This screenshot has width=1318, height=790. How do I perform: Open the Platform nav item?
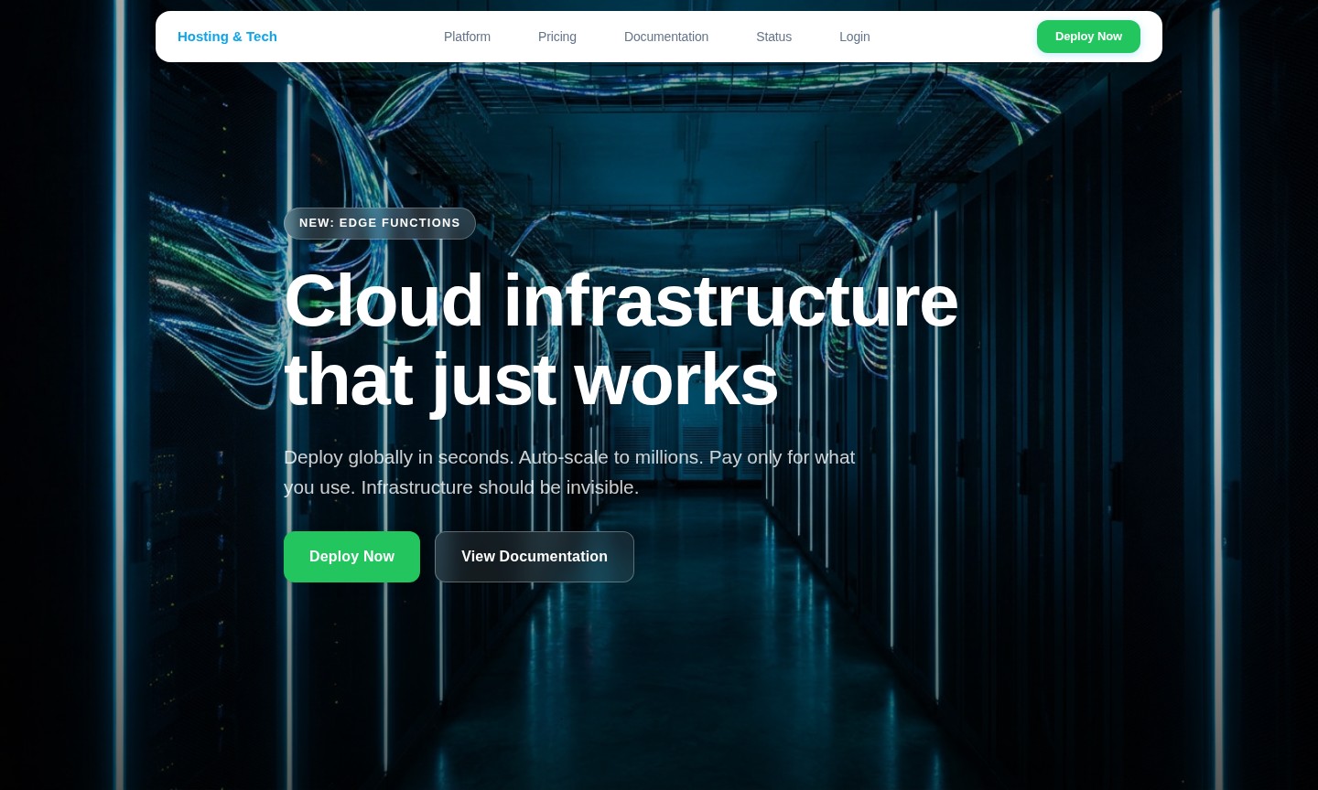click(x=467, y=37)
